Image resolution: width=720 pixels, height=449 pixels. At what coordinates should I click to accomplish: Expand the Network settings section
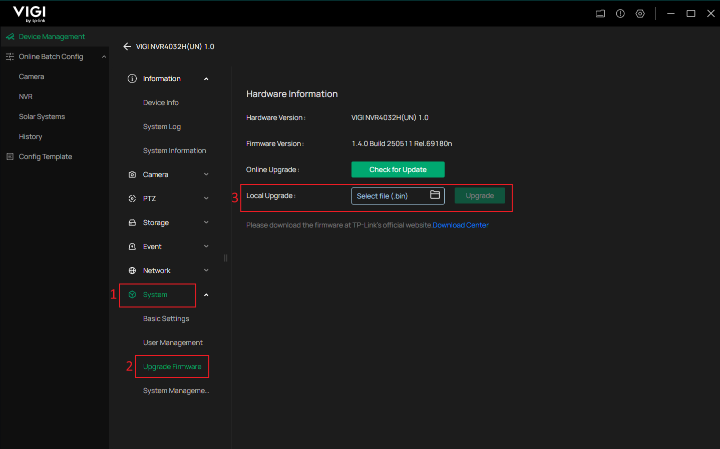point(206,270)
